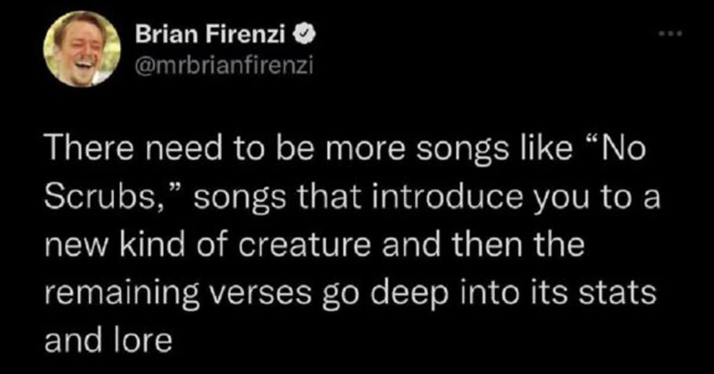The image size is (714, 374).
Task: Open Brian Firenzi's profile picture
Action: (x=82, y=49)
